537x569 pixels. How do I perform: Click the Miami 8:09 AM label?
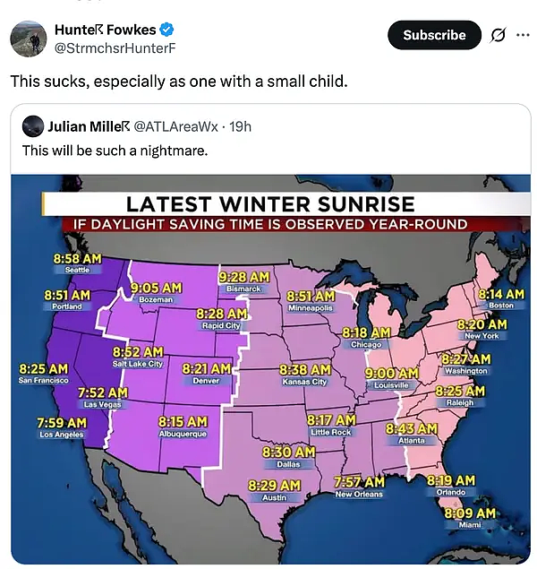[x=470, y=518]
